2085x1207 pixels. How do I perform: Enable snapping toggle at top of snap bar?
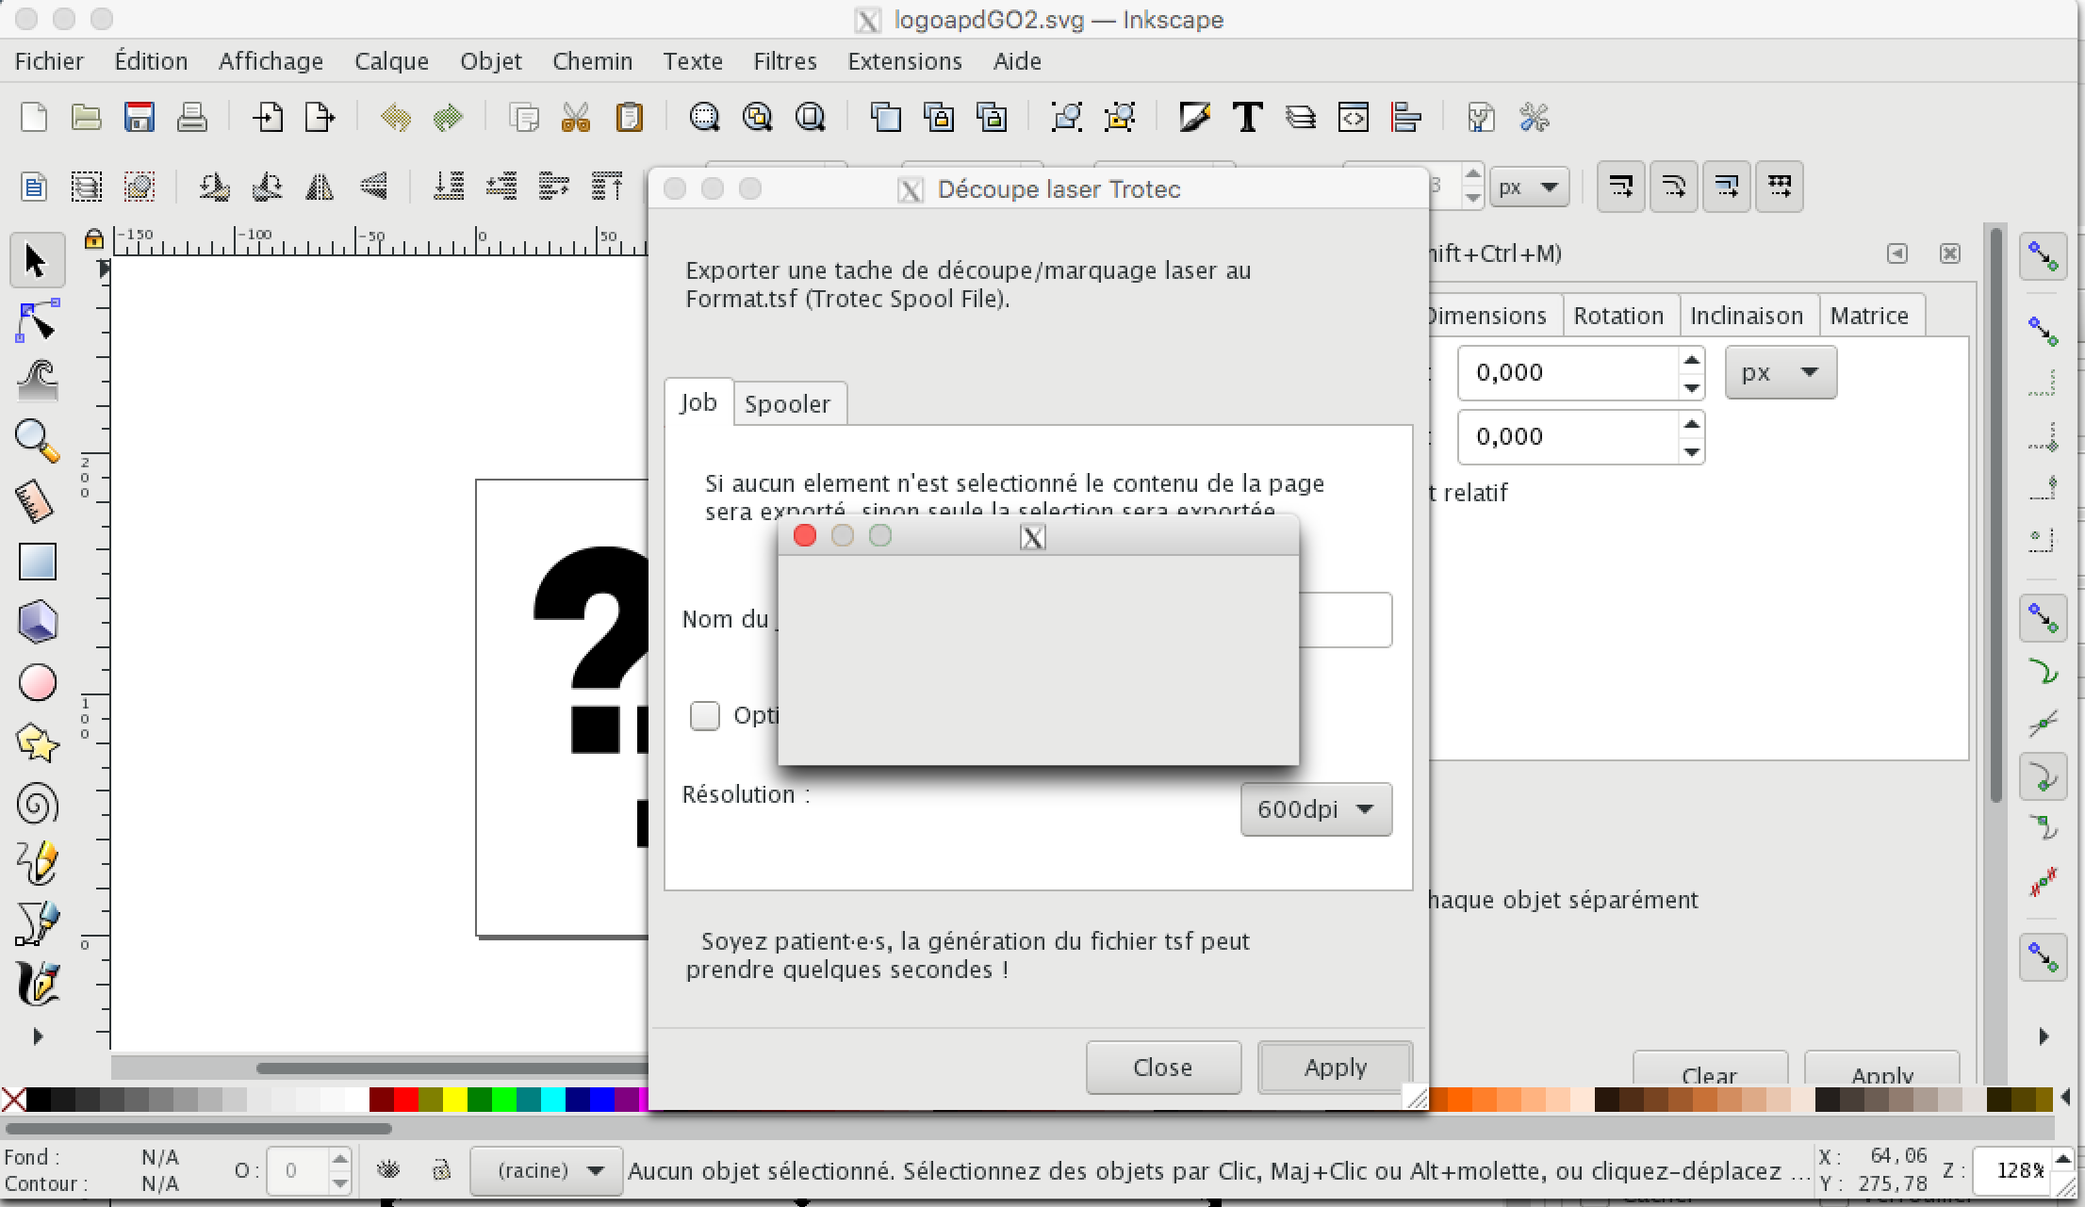click(2043, 256)
